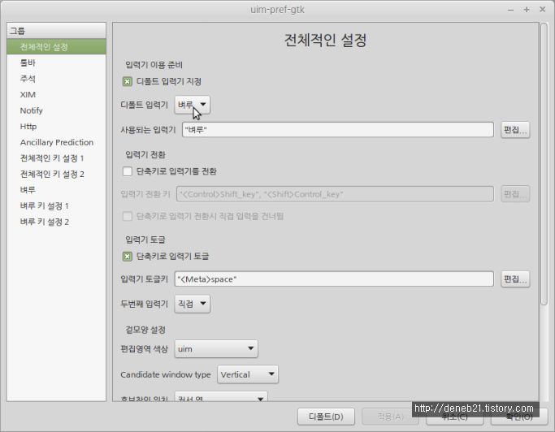Click the 입력기 토글키 text field
This screenshot has height=432, width=555.
tap(334, 279)
